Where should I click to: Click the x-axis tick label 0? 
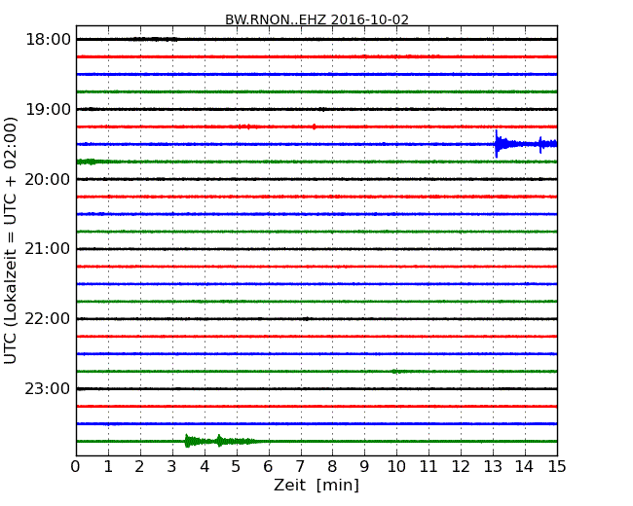[76, 467]
